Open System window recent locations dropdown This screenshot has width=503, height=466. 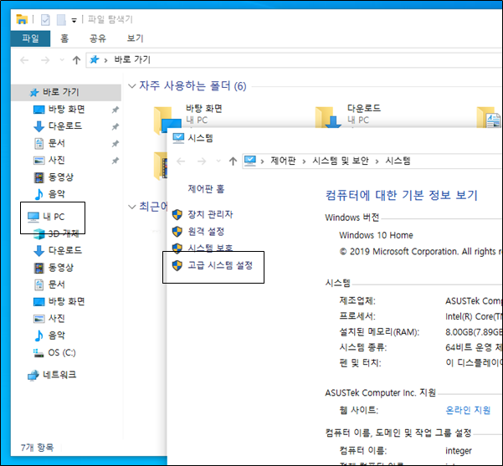coord(218,161)
